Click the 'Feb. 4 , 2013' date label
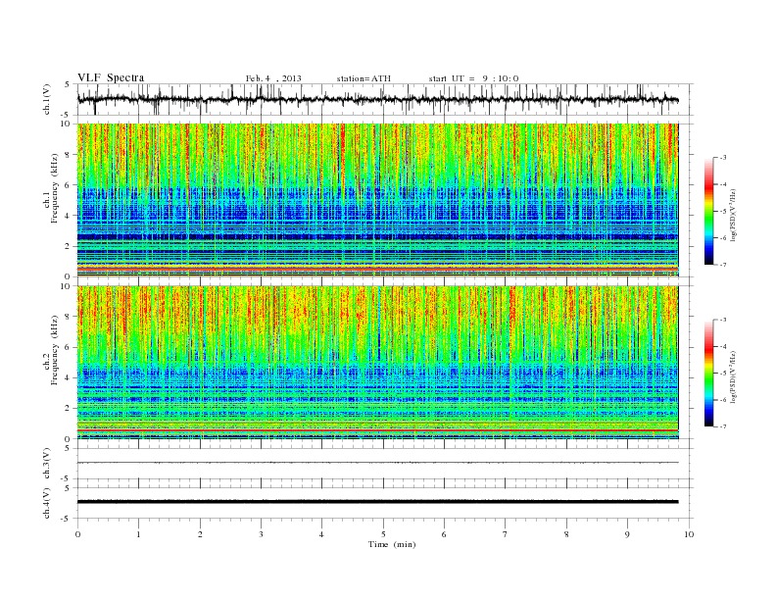 pyautogui.click(x=273, y=78)
